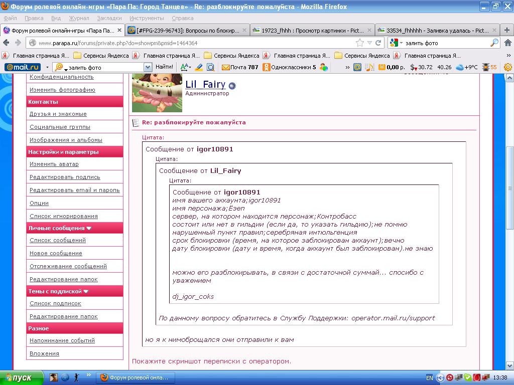Open the red Opera icon in system tray
The image size is (514, 385).
point(477,377)
